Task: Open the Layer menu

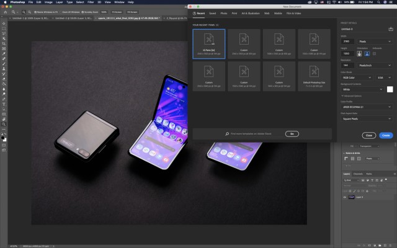Action: click(x=60, y=2)
